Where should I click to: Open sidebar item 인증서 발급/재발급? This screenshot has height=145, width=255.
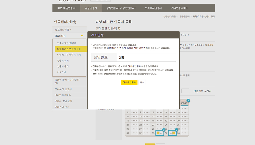click(x=67, y=43)
